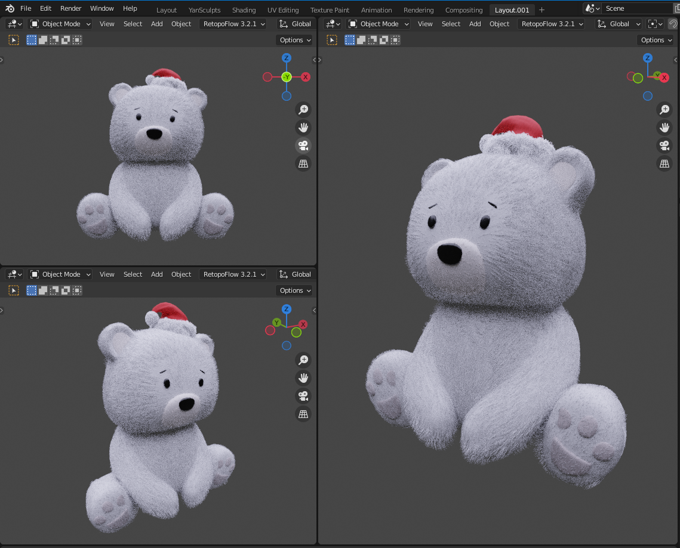Choose Set selection mode in top-left viewport

(32, 40)
